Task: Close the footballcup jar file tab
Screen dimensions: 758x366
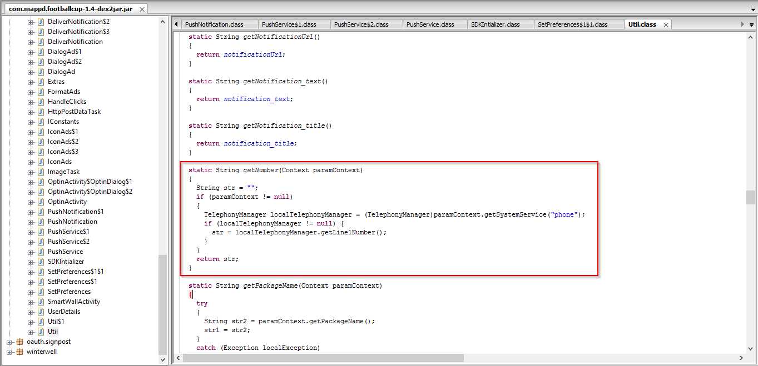Action: [x=142, y=9]
